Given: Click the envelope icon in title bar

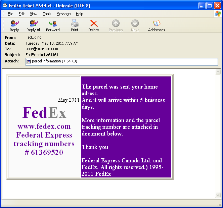Looking at the screenshot, I should [5, 5].
